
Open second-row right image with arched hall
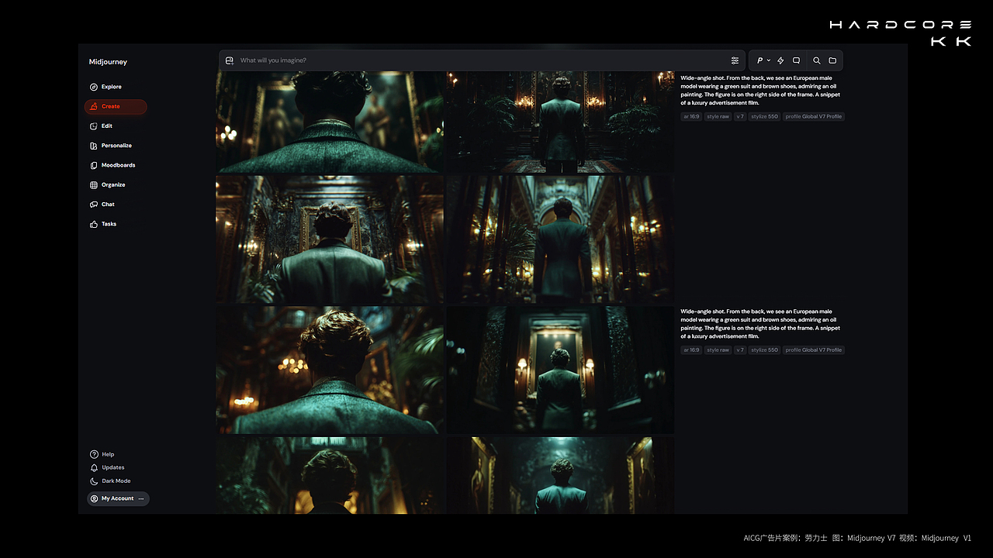point(559,239)
